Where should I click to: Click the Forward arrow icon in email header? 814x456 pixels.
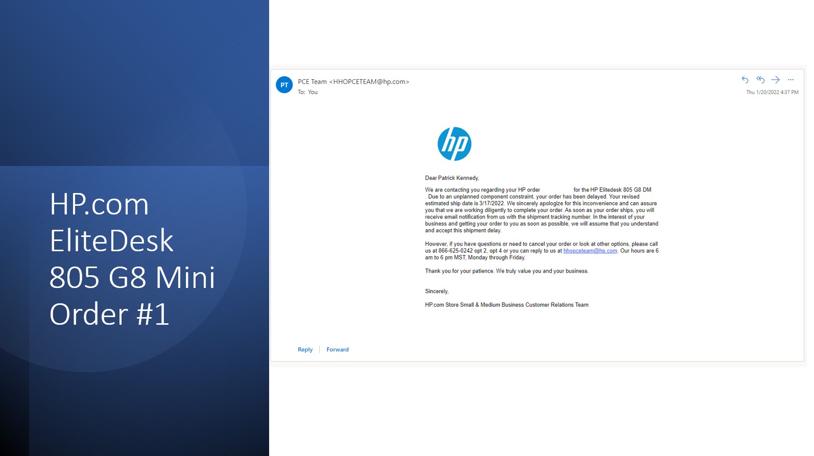[x=775, y=80]
